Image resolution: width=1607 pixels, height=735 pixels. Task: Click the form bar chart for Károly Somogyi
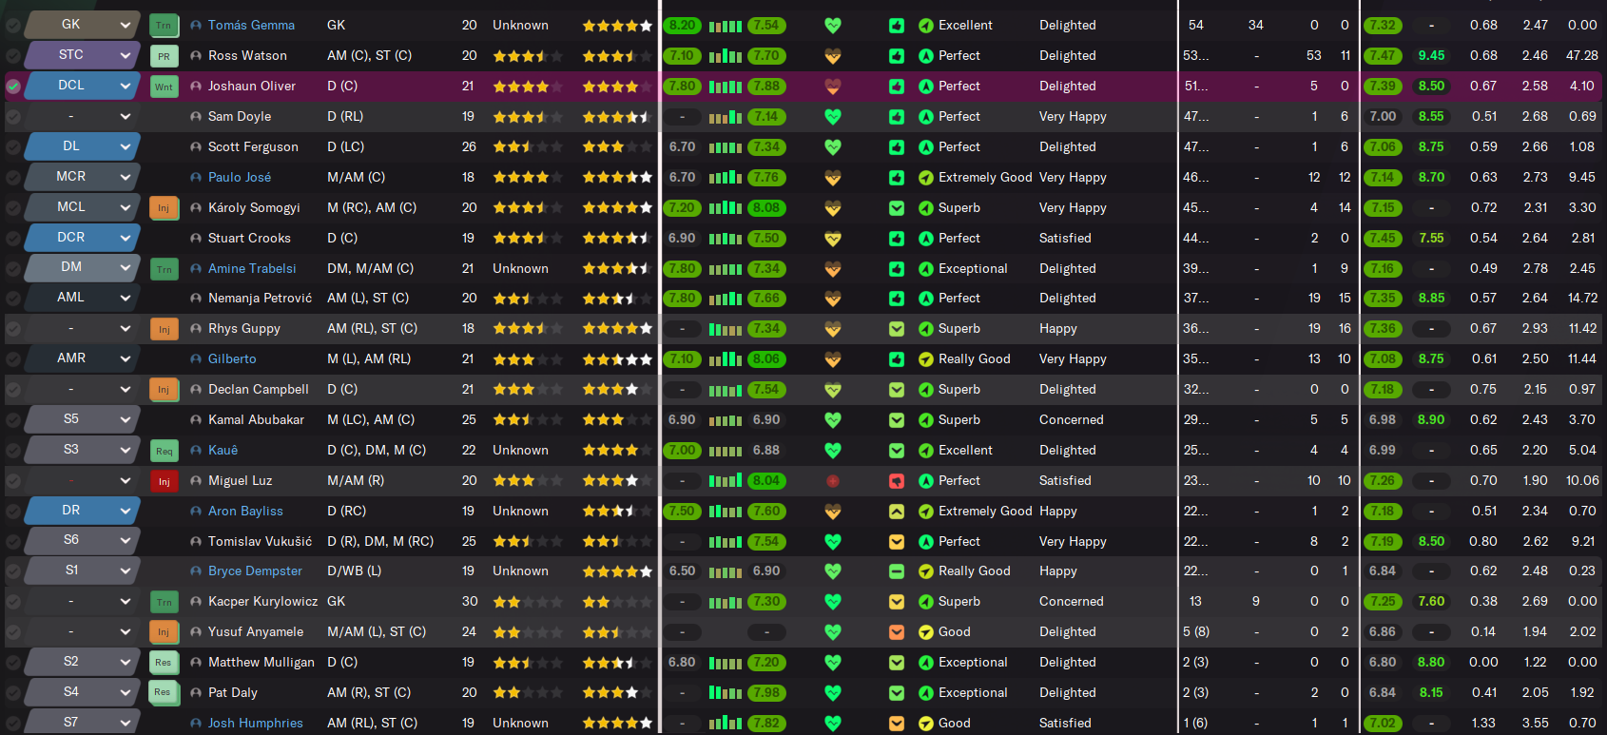[x=725, y=207]
